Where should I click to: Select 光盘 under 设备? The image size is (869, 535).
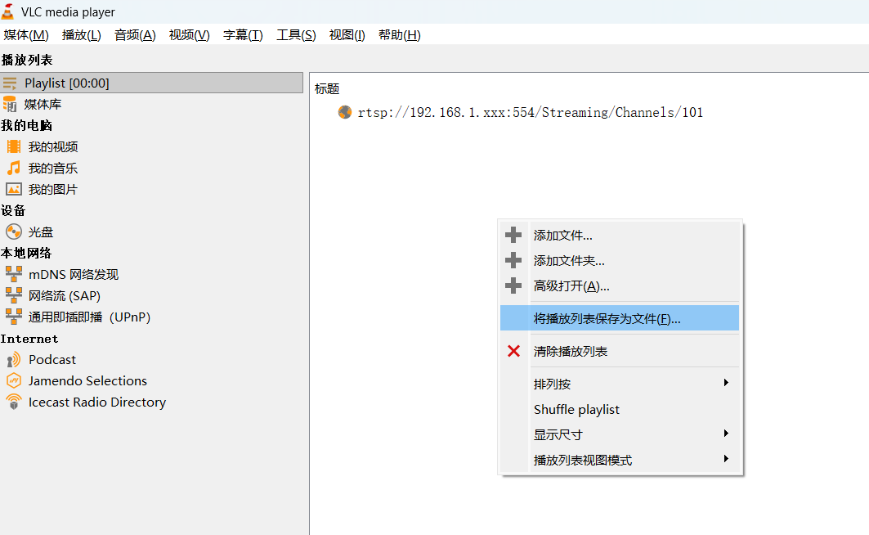coord(41,232)
